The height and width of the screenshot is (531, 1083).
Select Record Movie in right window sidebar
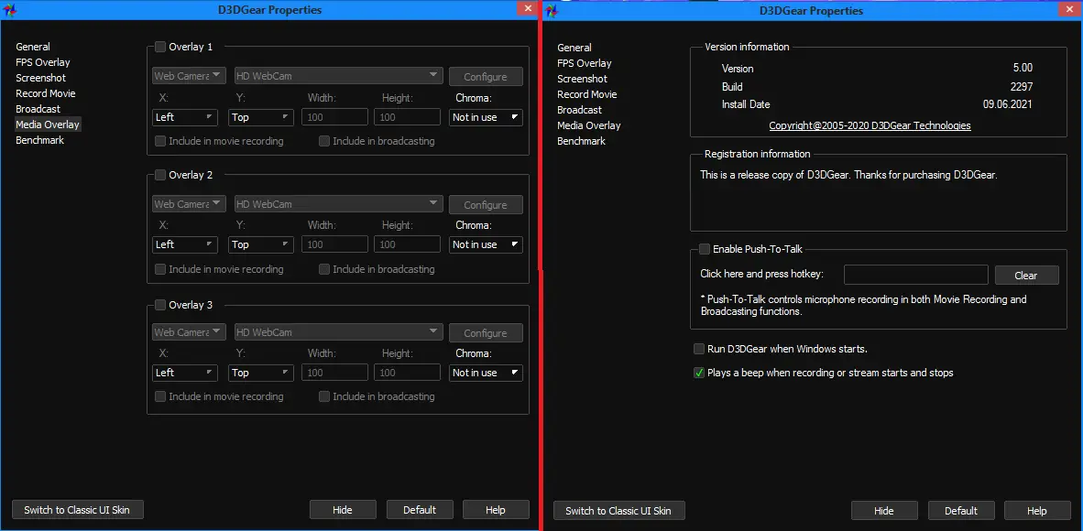point(587,94)
